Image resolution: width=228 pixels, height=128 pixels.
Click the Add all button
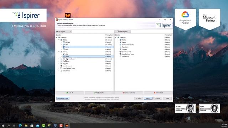(x=70, y=93)
